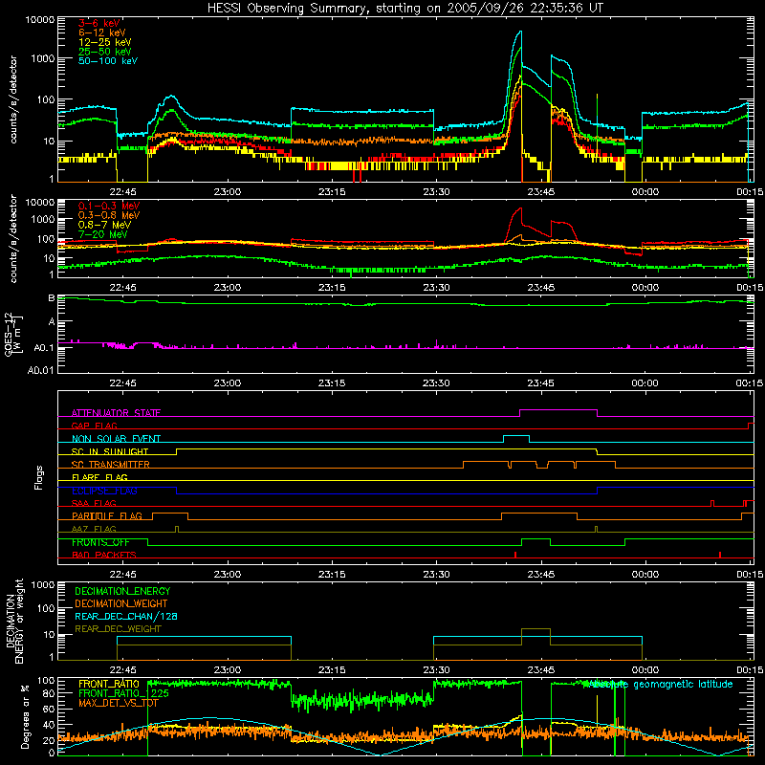
Task: Click the FRONT_RATIO_1225 legend label
Action: point(123,693)
